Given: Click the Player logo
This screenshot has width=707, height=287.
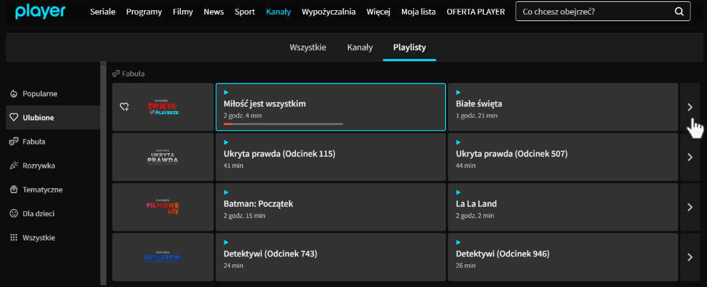Looking at the screenshot, I should click(39, 11).
